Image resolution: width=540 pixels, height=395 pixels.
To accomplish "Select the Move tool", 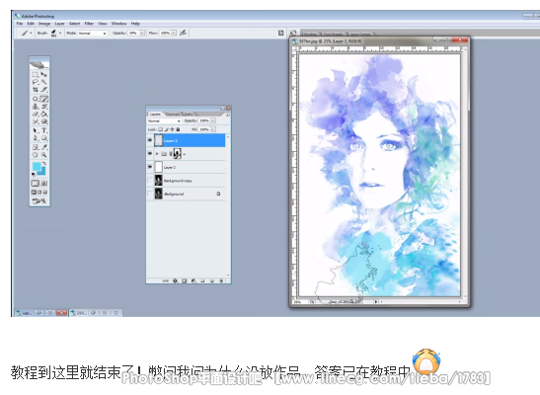I will click(44, 74).
